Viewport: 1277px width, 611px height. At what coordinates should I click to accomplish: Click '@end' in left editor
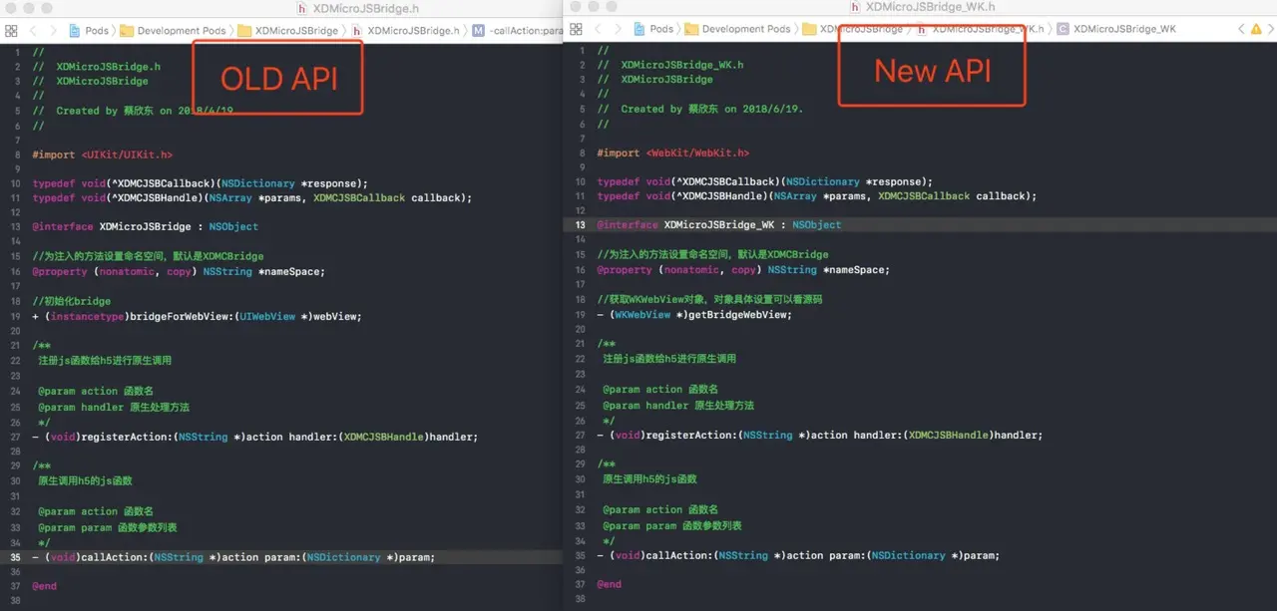tap(44, 586)
